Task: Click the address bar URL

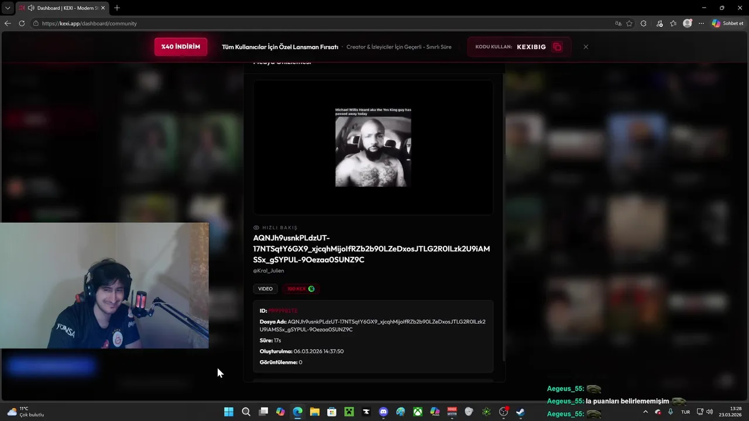Action: pyautogui.click(x=90, y=23)
